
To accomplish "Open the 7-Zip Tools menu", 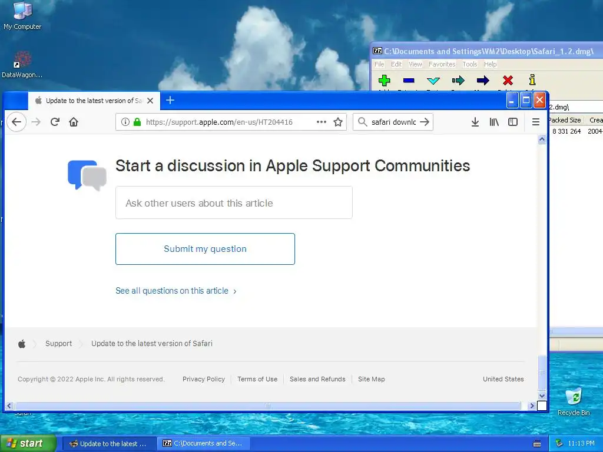I will pos(469,64).
